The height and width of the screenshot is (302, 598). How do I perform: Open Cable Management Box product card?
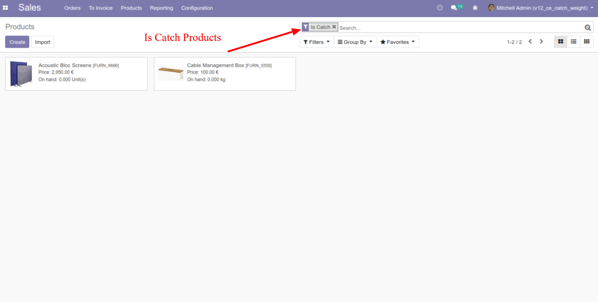(x=225, y=74)
